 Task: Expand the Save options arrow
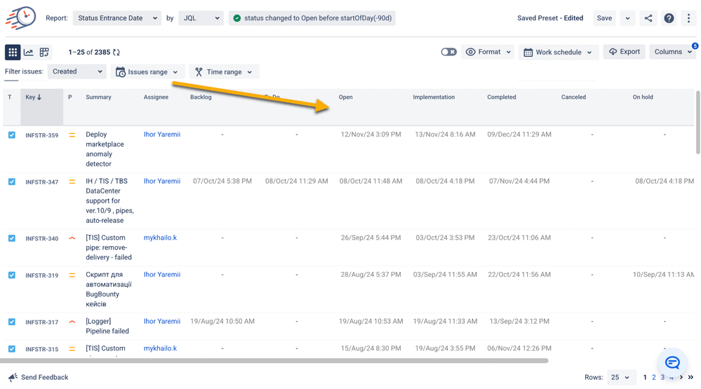(x=627, y=18)
